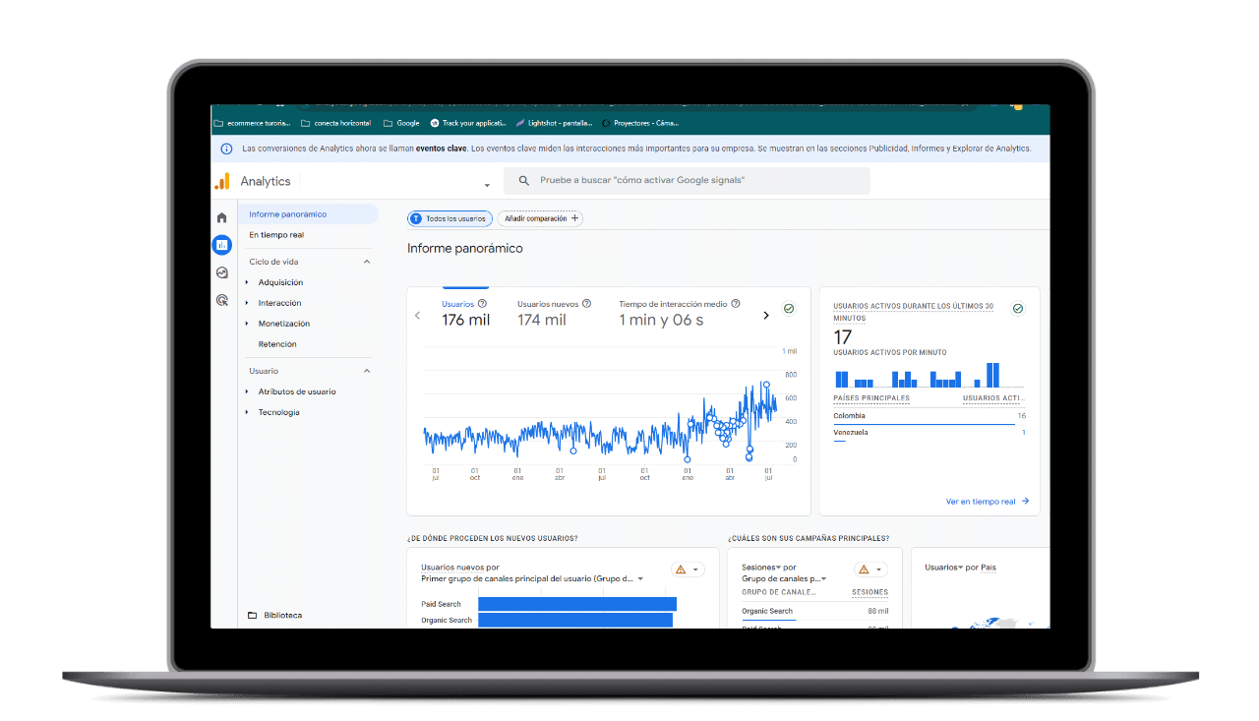The width and height of the screenshot is (1259, 721).
Task: Open the Advertising icon in left rail
Action: point(221,300)
